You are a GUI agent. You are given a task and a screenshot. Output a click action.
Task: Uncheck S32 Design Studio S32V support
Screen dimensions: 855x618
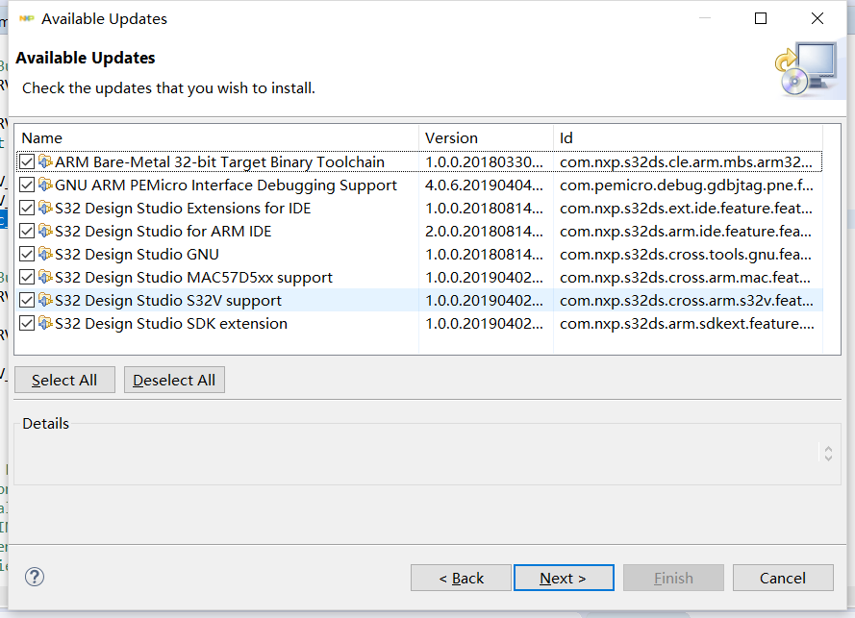click(27, 301)
